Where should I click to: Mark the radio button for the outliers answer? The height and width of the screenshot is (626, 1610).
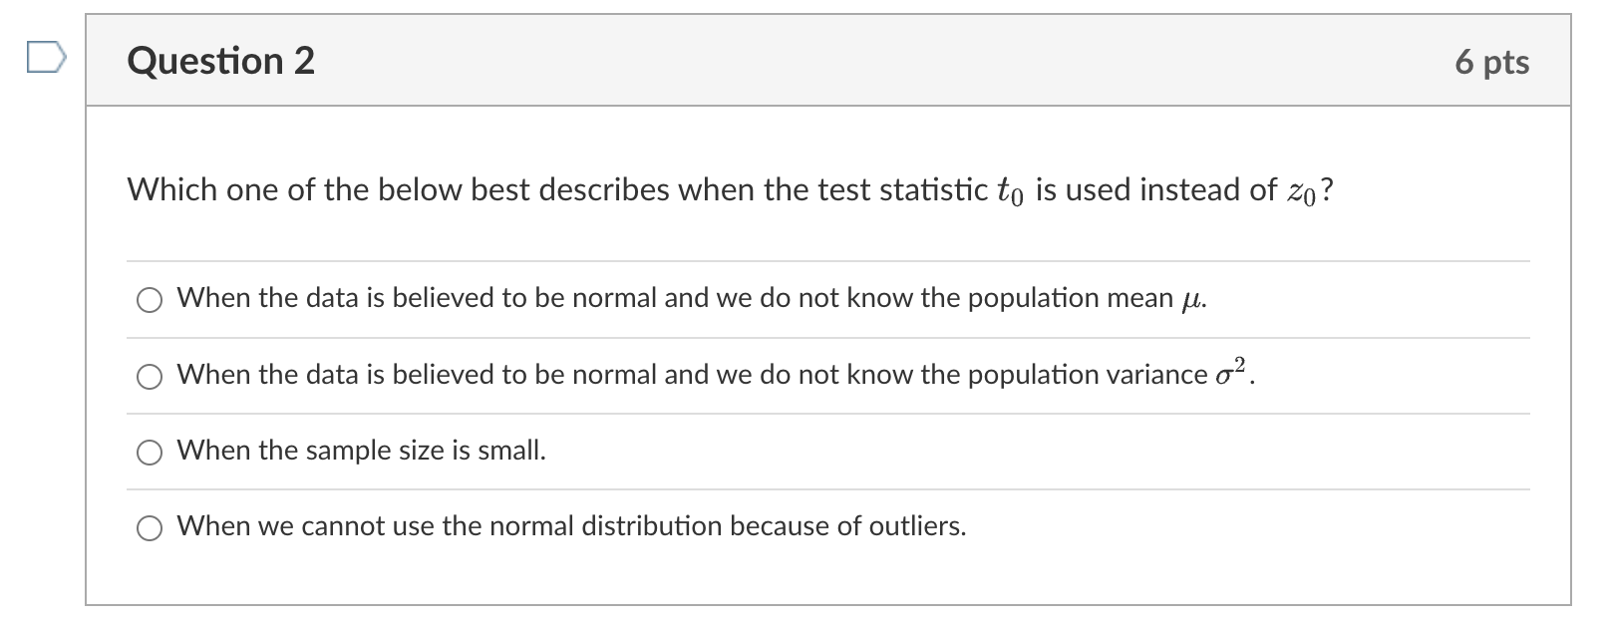pyautogui.click(x=150, y=528)
